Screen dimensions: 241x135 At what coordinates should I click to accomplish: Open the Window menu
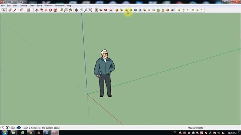[48, 6]
